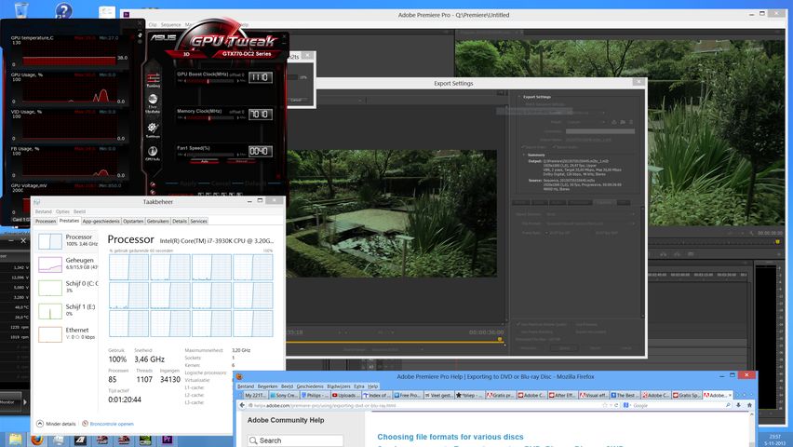Select Schijf 0 (C:) in Taakbeheer sidebar
Viewport: 793px width, 447px height.
click(x=68, y=287)
